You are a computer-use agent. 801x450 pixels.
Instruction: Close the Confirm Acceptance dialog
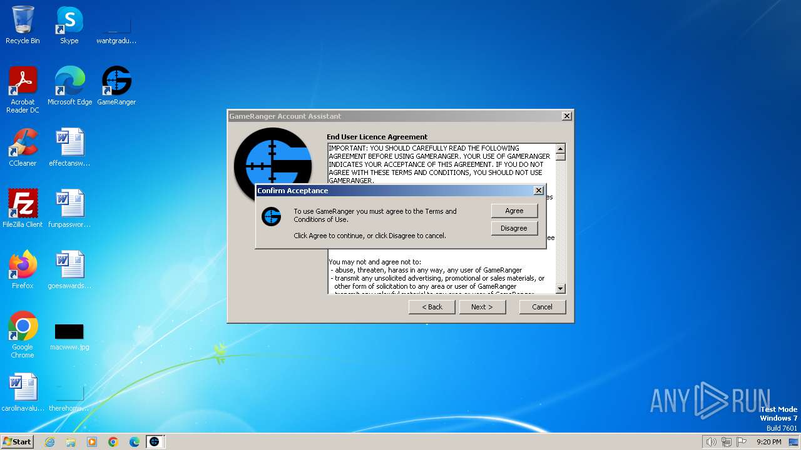(x=538, y=191)
